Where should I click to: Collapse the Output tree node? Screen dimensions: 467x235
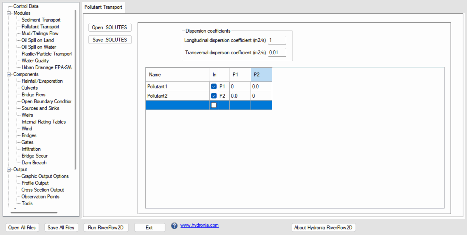click(9, 170)
